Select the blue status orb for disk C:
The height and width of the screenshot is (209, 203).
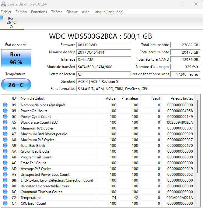click(x=1, y=18)
